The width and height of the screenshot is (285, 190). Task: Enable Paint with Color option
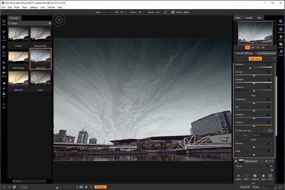pyautogui.click(x=236, y=131)
